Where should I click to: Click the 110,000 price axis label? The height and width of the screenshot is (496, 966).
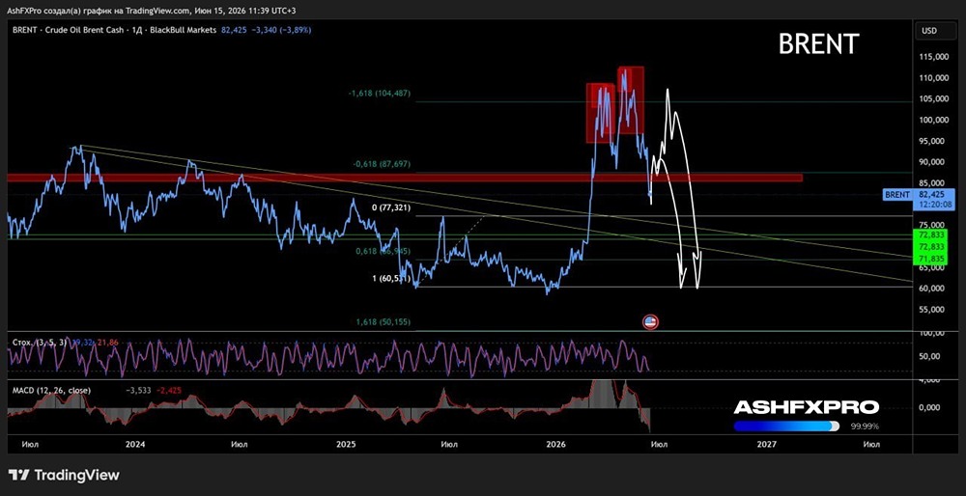coord(933,77)
